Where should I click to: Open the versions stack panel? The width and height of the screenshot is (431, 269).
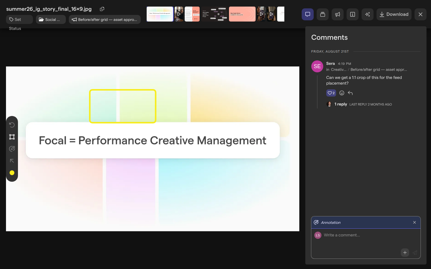[323, 14]
